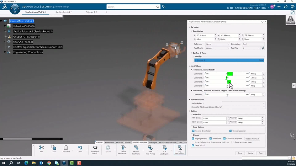296x166 pixels.
Task: Enable Show Only Motion Group Home Positions
Action: tap(193, 142)
